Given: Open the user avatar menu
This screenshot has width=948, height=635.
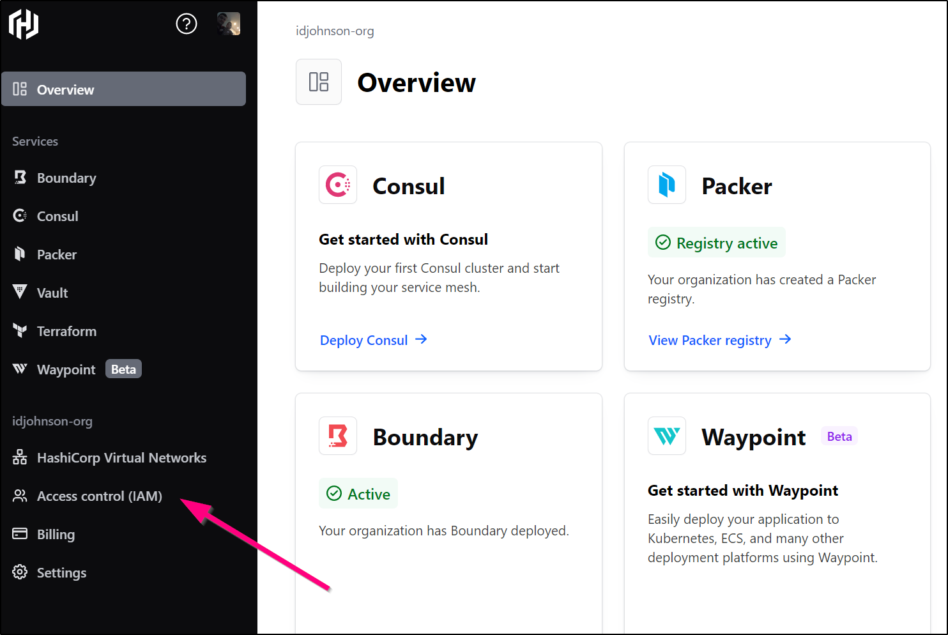Looking at the screenshot, I should point(229,24).
